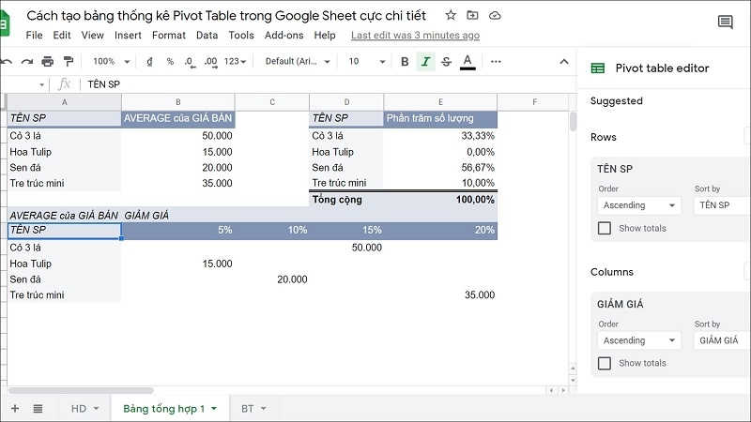
Task: Open HD sheet tab options arrow
Action: tap(96, 409)
